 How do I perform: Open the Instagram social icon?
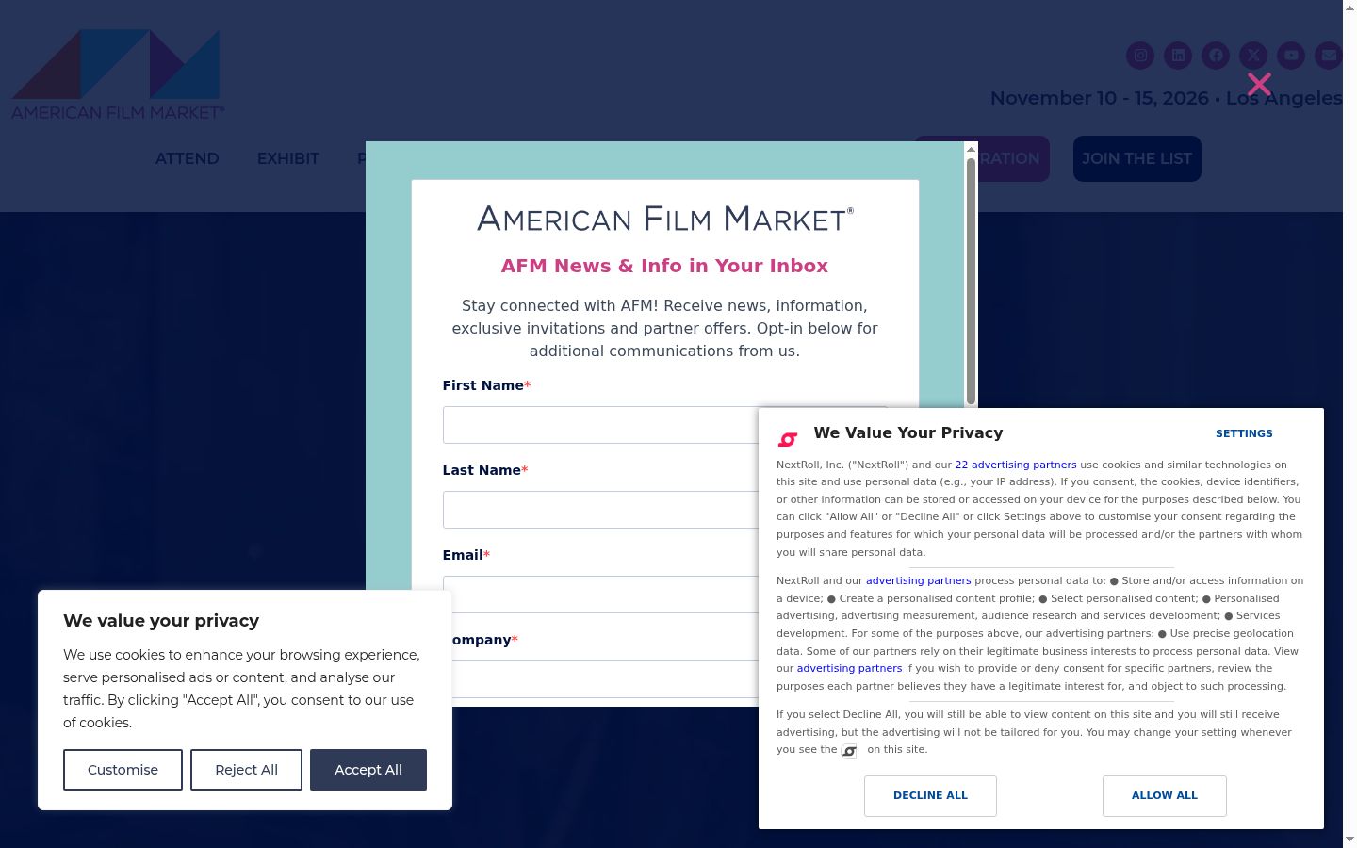click(1140, 56)
